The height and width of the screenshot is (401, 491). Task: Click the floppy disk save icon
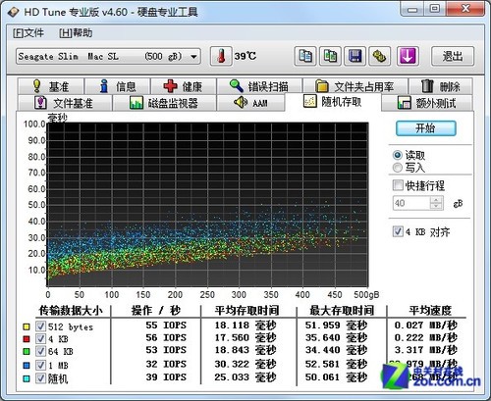coord(355,56)
